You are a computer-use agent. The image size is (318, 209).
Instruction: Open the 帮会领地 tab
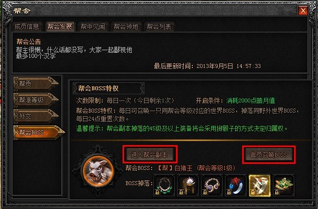(x=126, y=26)
